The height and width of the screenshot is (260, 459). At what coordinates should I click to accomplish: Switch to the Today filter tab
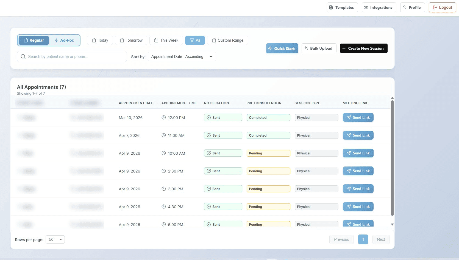tap(100, 40)
